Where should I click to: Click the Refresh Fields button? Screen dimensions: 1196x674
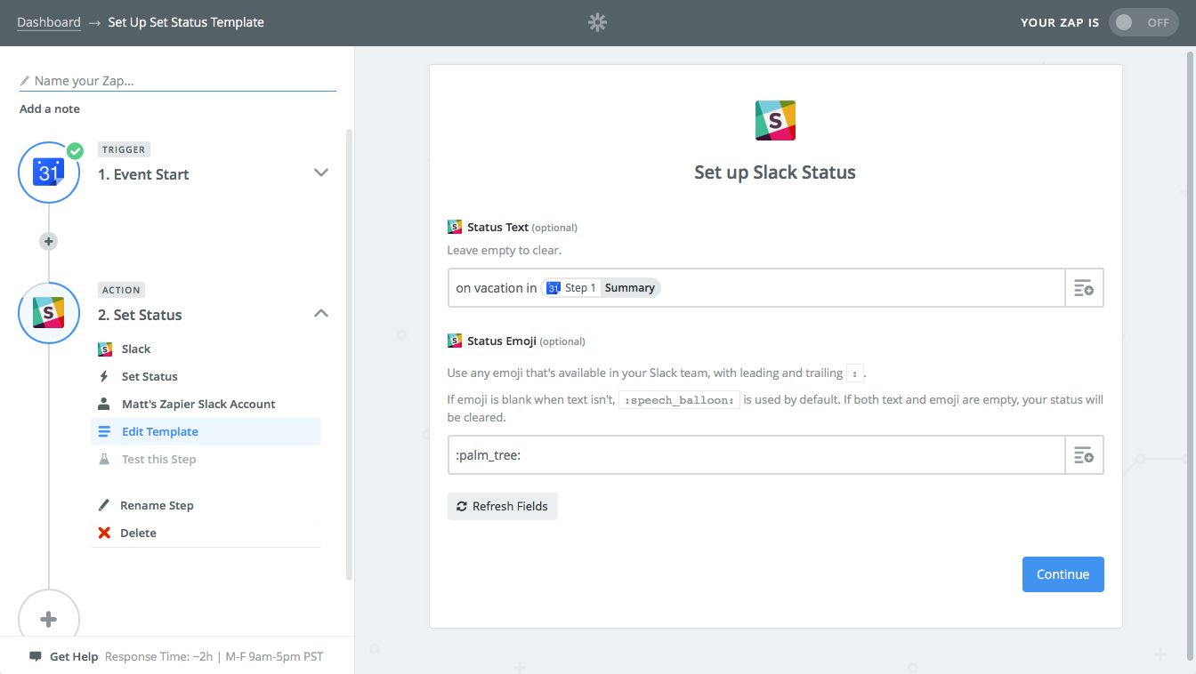point(503,507)
